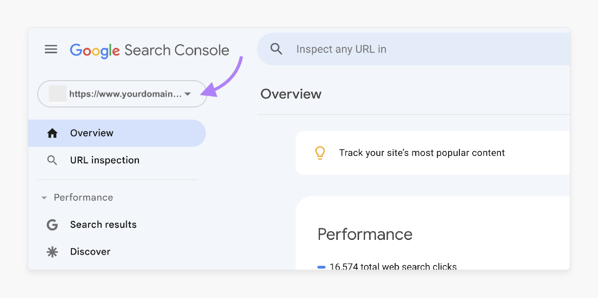Screen dimensions: 598x298
Task: Click the lightbulb tip icon
Action: 320,153
